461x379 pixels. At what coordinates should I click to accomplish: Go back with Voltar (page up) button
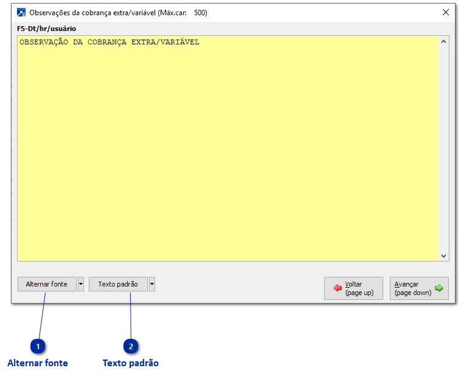(x=353, y=288)
